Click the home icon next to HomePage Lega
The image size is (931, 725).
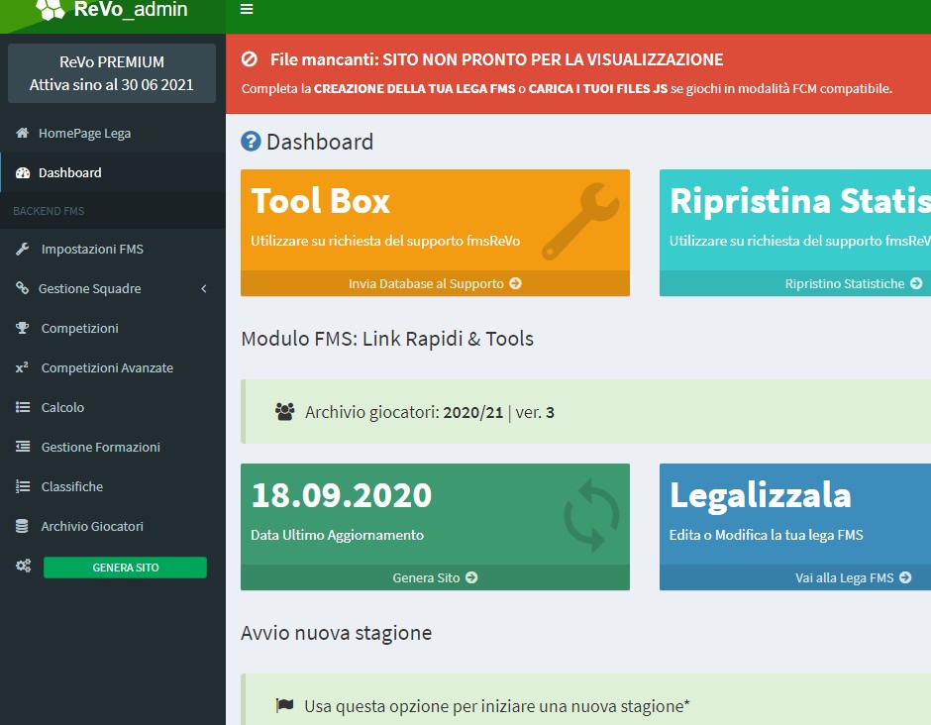coord(22,133)
